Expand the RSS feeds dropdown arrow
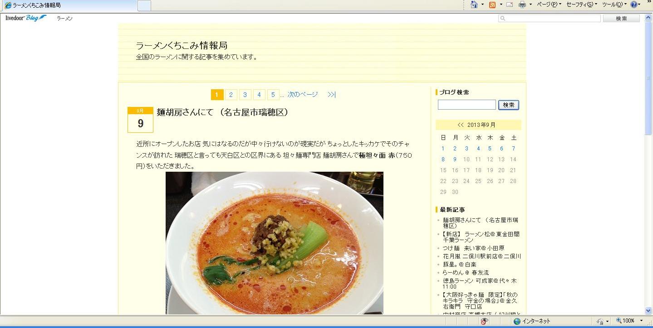653x328 pixels. [x=501, y=5]
